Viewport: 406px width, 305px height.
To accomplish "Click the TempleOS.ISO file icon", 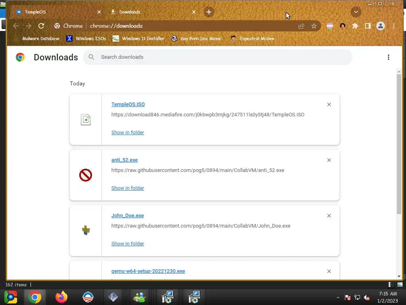I will coord(86,120).
